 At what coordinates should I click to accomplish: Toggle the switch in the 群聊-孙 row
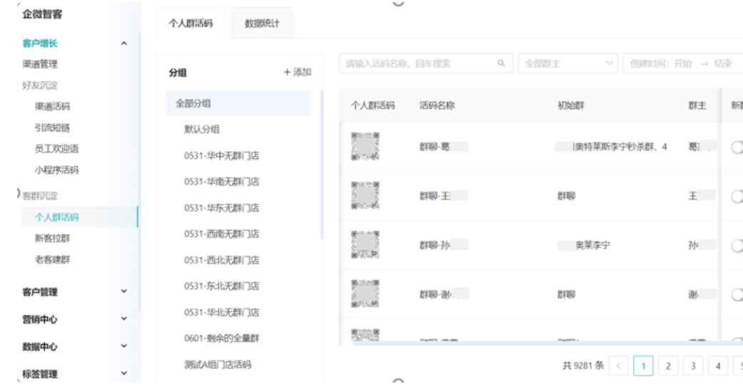click(x=737, y=245)
